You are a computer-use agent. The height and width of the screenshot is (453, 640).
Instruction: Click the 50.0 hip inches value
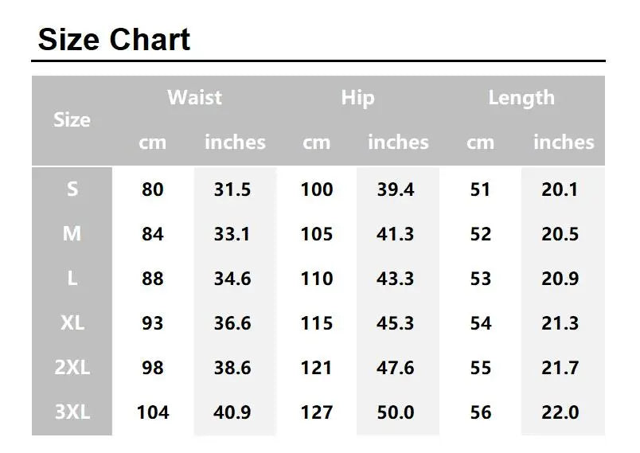click(x=396, y=412)
